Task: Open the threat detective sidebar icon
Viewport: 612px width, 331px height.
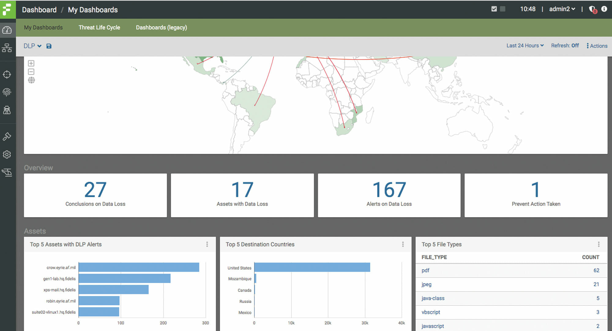Action: [x=7, y=110]
